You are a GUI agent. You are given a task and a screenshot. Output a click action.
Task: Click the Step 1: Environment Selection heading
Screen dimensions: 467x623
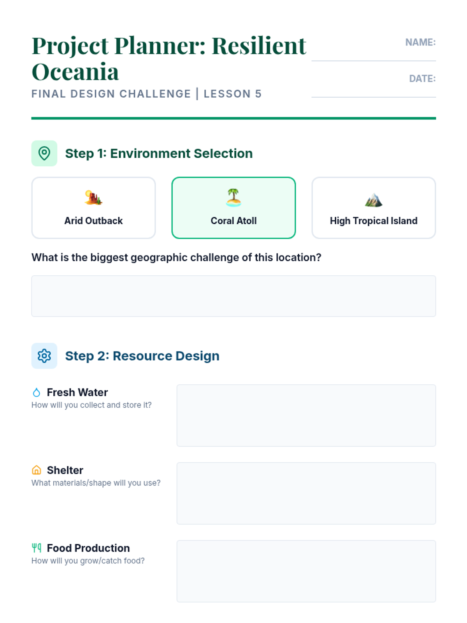tap(159, 153)
